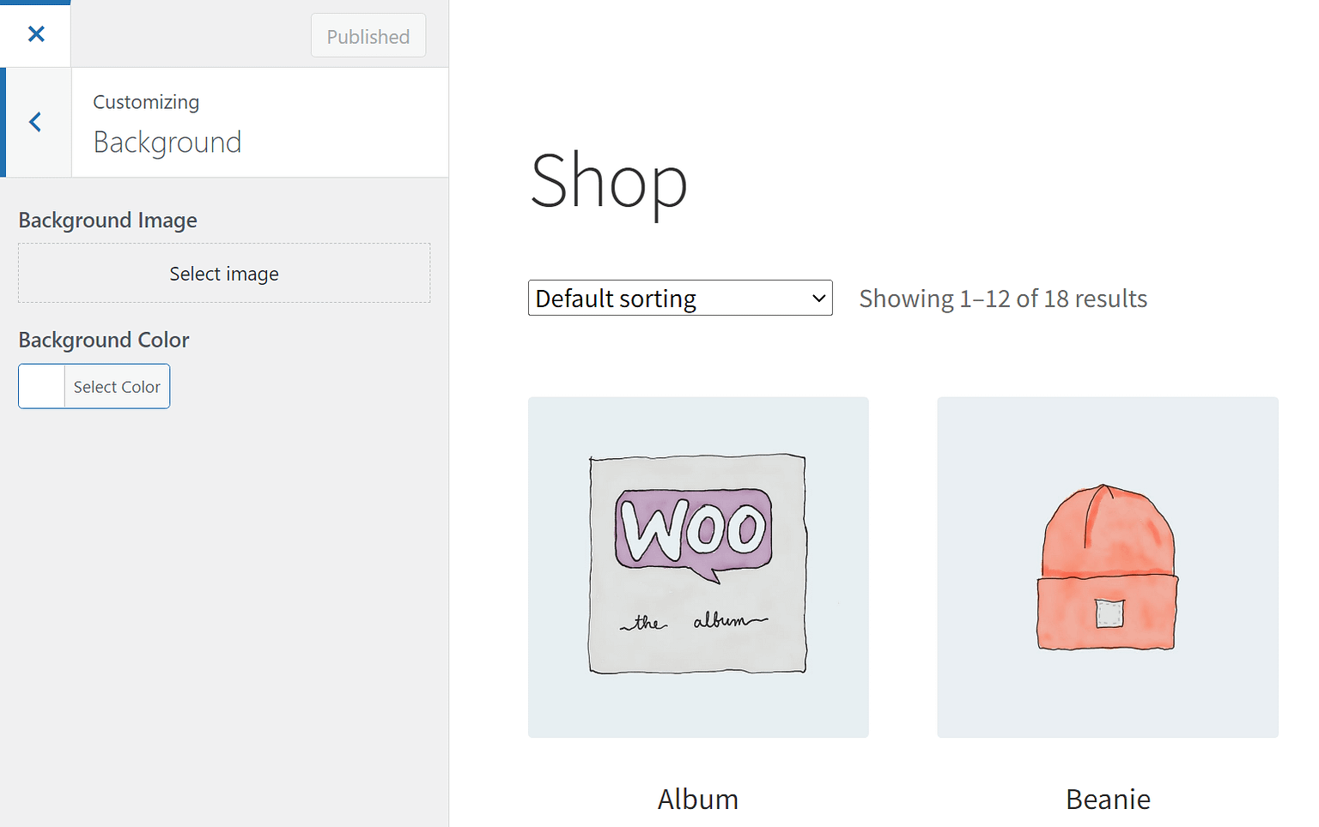Click the Published button
Viewport: 1319px width, 827px height.
368,35
